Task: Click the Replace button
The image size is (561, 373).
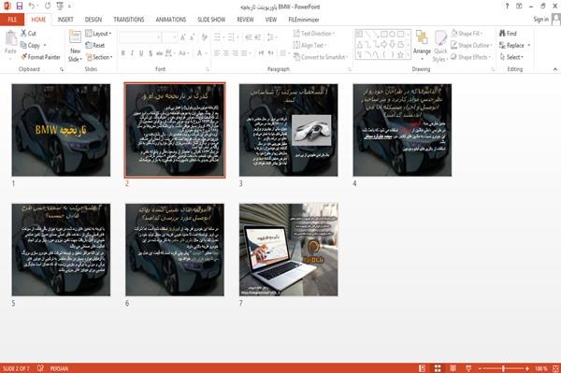Action: click(514, 46)
